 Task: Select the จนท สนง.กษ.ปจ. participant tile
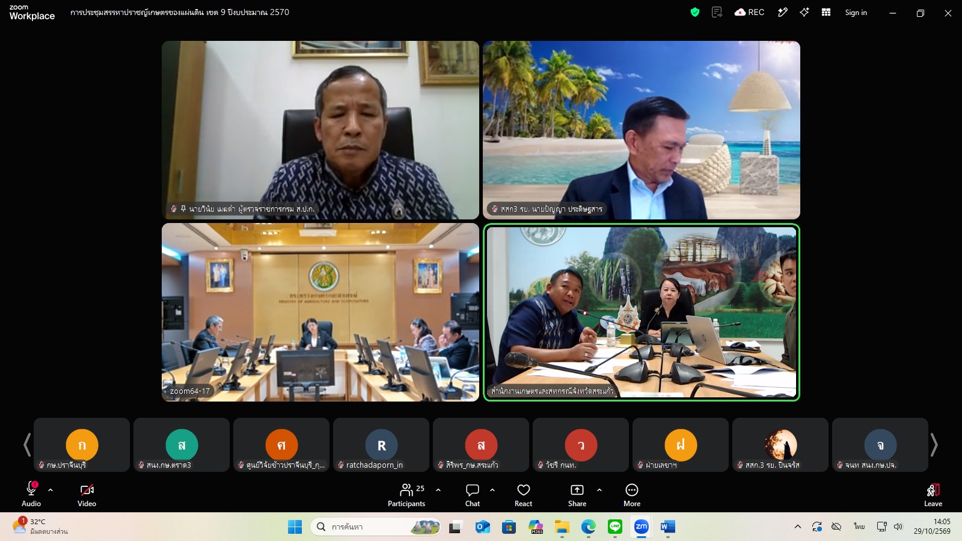click(x=880, y=445)
